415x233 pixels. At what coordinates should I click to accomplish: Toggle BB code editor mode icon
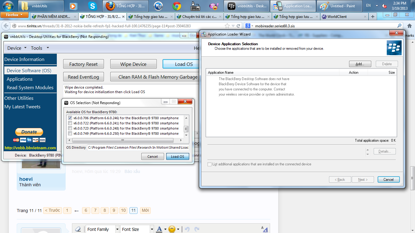(x=264, y=229)
